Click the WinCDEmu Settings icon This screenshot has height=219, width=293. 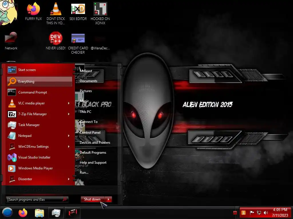pos(12,146)
